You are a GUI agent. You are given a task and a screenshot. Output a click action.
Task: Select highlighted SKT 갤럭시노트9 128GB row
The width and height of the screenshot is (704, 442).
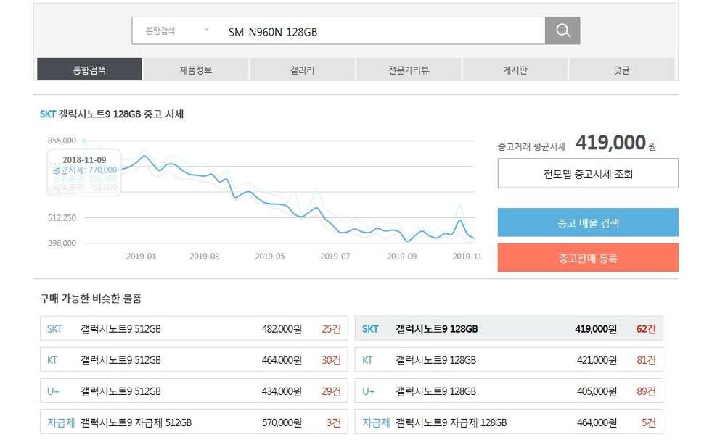click(x=509, y=328)
